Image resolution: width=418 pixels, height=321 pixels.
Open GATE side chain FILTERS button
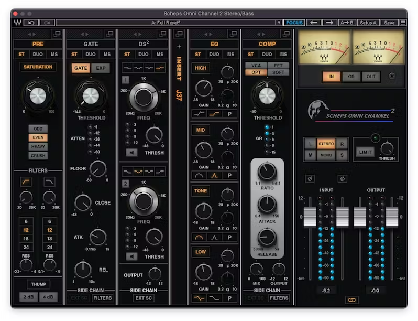tap(103, 298)
